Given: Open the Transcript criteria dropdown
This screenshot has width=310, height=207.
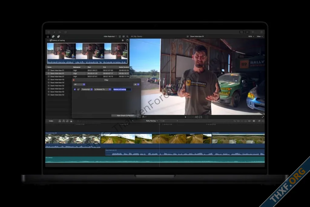Looking at the screenshot, I should [x=87, y=89].
